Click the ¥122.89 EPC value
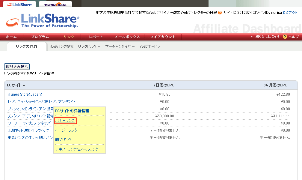Image resolution: width=302 pixels, height=180 pixels. tap(283, 94)
